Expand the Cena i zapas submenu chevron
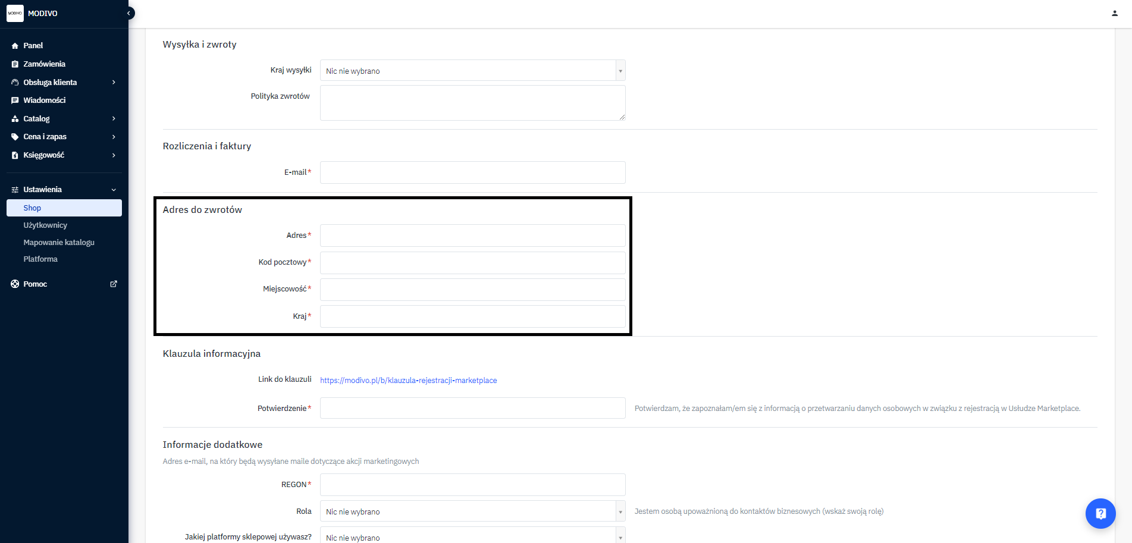 tap(114, 137)
